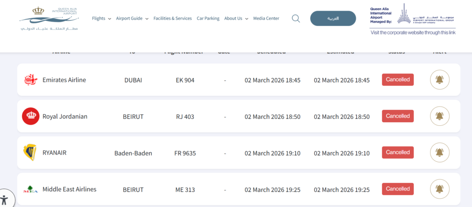The width and height of the screenshot is (472, 207).
Task: Toggle alert bell for flight EK 904
Action: pos(439,80)
